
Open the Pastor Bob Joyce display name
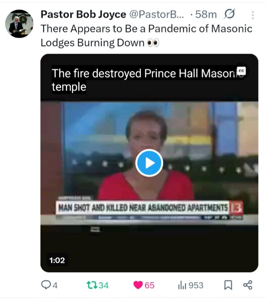(x=83, y=14)
